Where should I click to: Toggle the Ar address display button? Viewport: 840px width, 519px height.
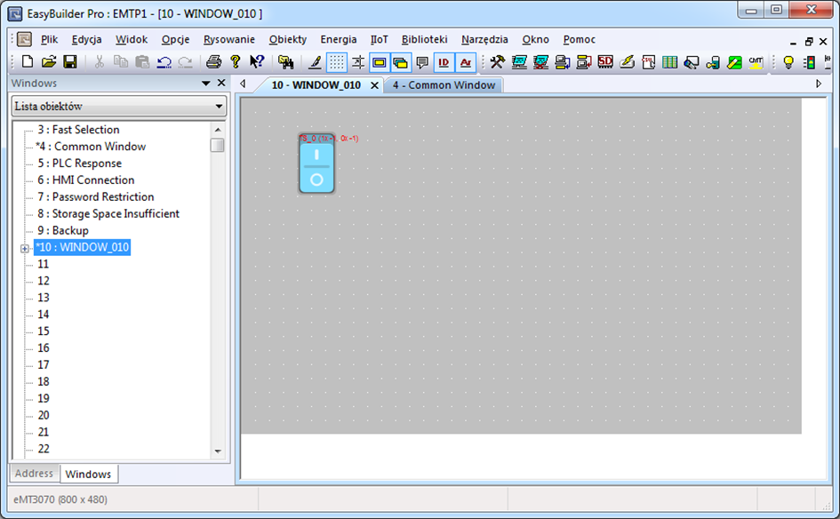tap(466, 63)
